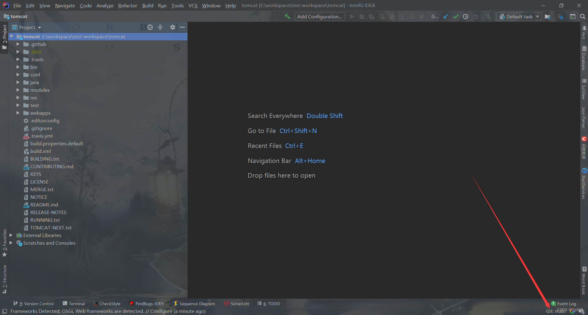The height and width of the screenshot is (315, 588).
Task: Expand Scratches and Consoles node
Action: (x=11, y=243)
